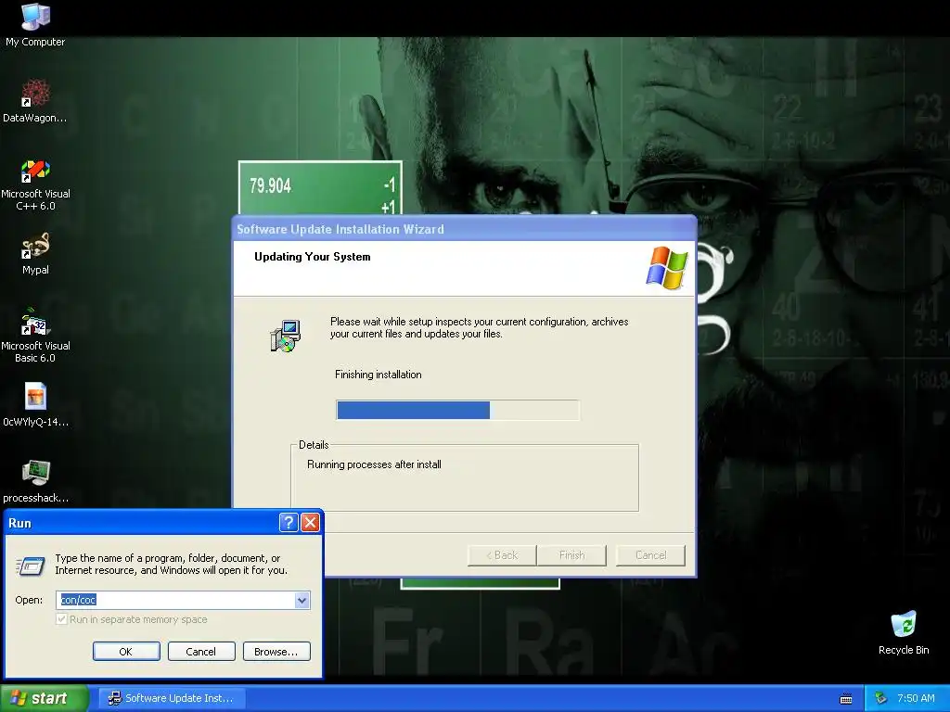The width and height of the screenshot is (950, 712).
Task: Click the Details group label
Action: point(314,445)
